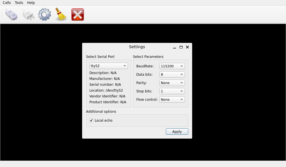Open the Data bits dropdown
This screenshot has width=286, height=167.
(172, 75)
